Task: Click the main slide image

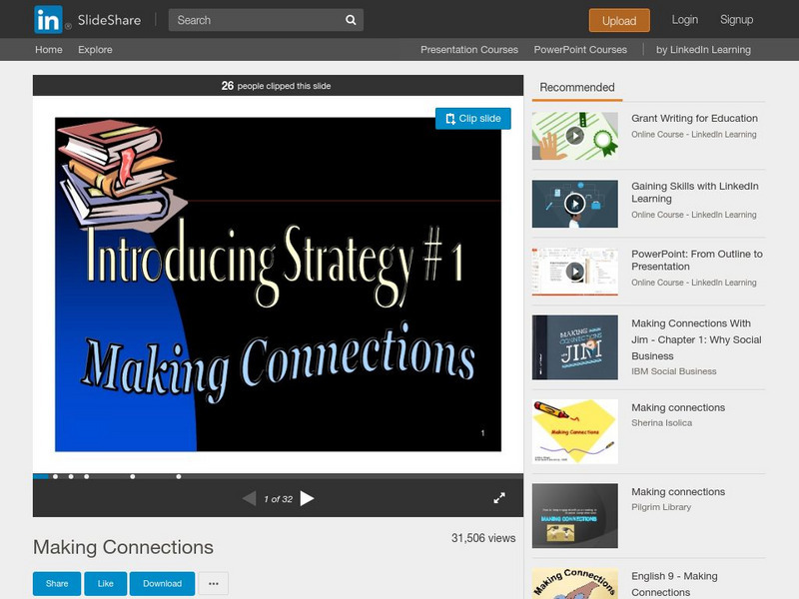Action: (x=279, y=285)
